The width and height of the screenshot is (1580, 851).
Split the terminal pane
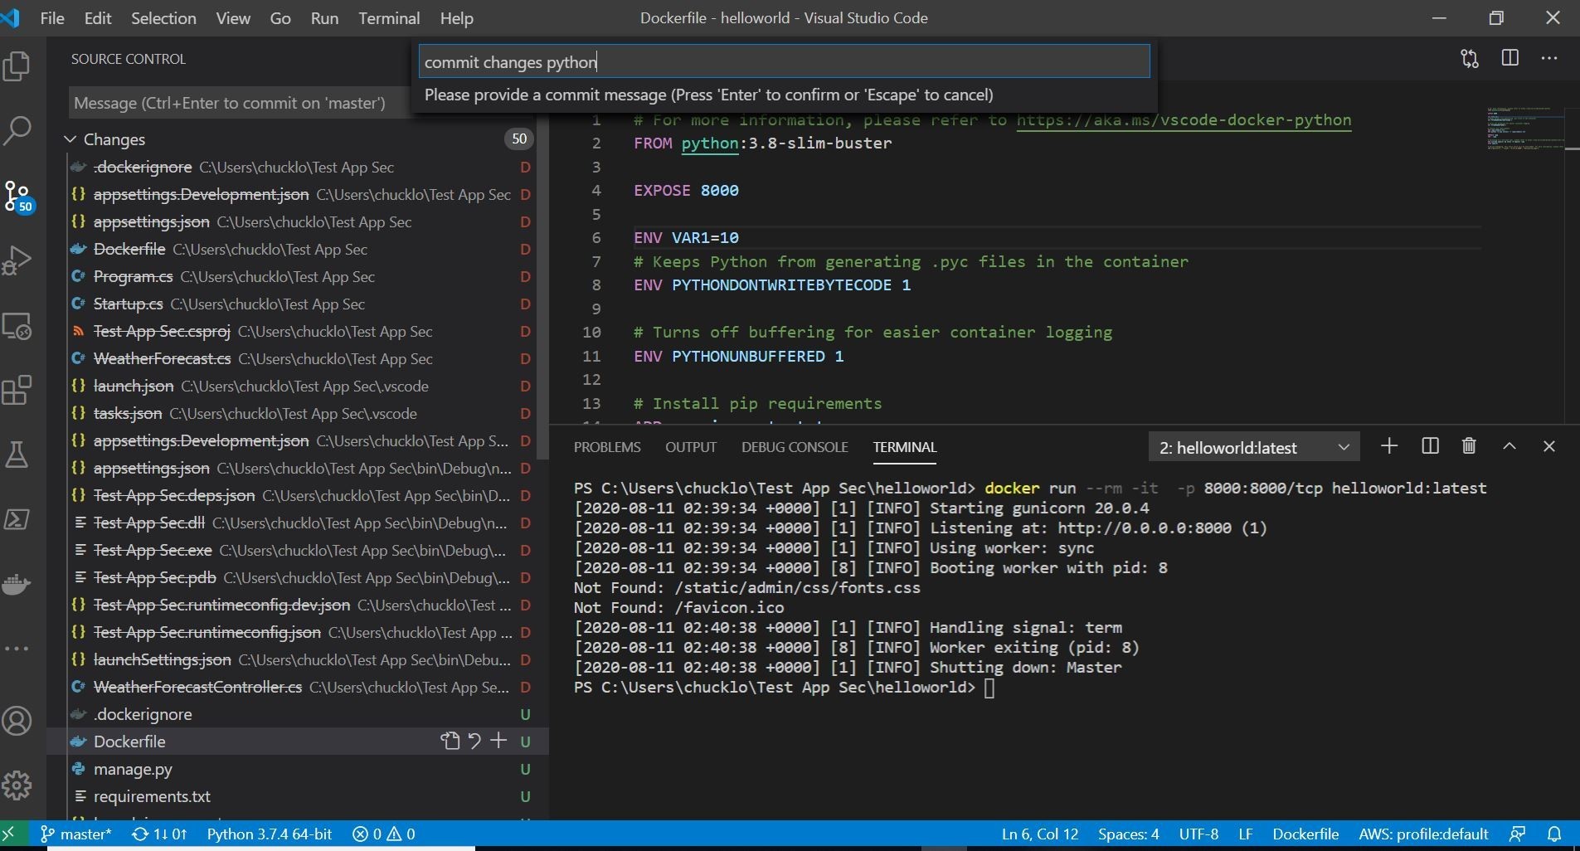(x=1430, y=446)
